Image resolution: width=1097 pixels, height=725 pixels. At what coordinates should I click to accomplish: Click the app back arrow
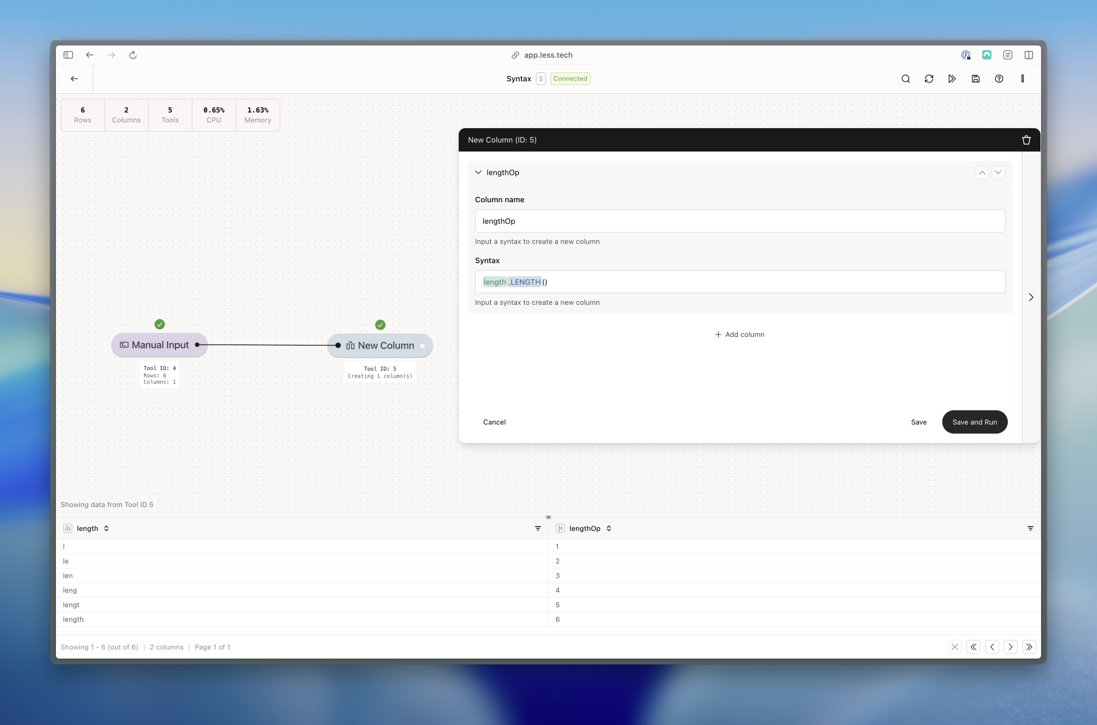74,79
